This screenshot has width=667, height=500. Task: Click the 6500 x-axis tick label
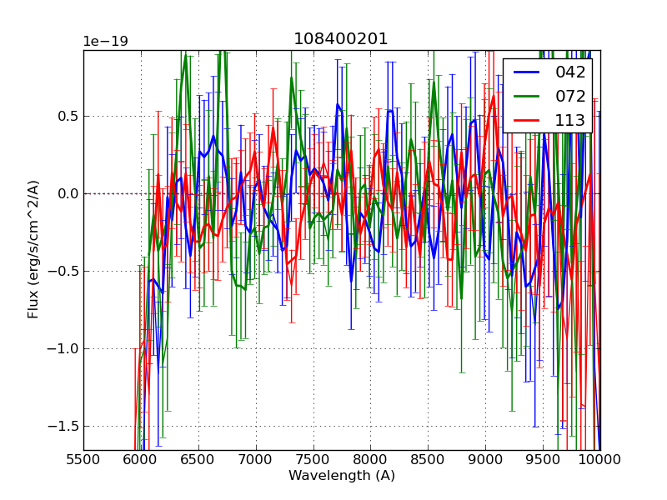[198, 459]
